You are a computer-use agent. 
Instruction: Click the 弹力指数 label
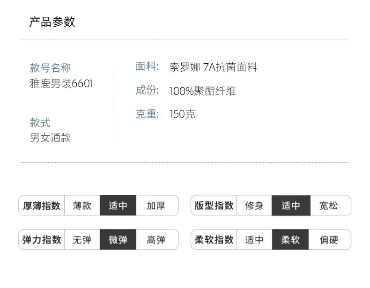tap(42, 240)
